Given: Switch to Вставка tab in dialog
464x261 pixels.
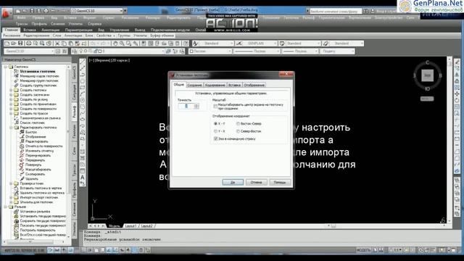Looking at the screenshot, I should click(234, 85).
